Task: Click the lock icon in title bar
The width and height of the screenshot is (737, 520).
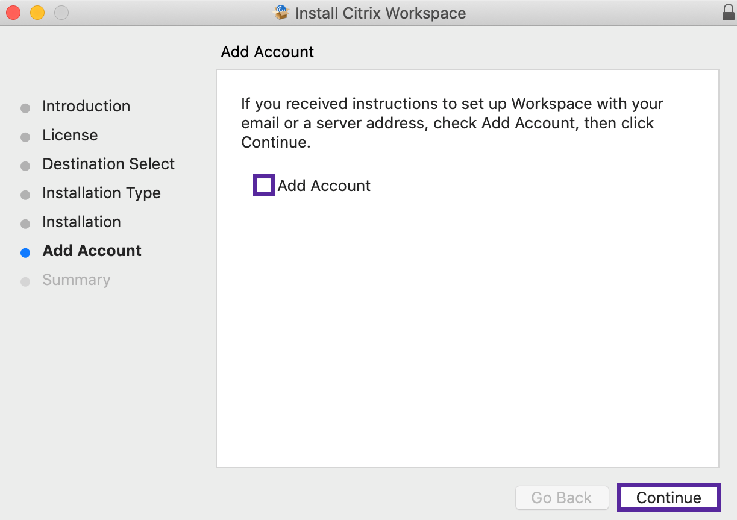Action: pyautogui.click(x=728, y=13)
